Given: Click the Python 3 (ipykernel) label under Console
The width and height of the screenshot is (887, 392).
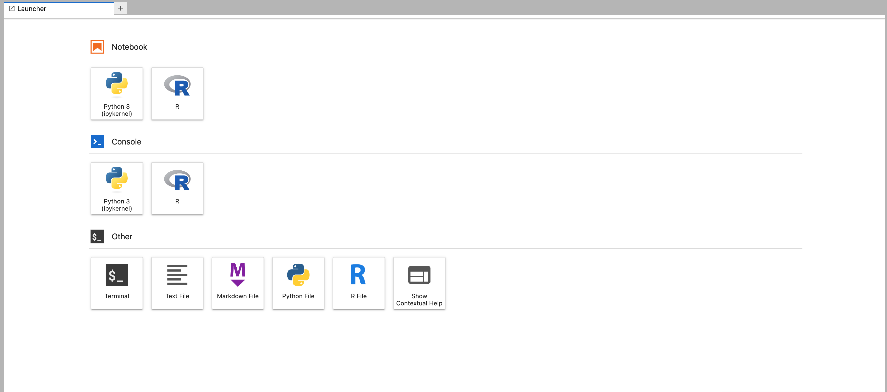Looking at the screenshot, I should tap(116, 205).
